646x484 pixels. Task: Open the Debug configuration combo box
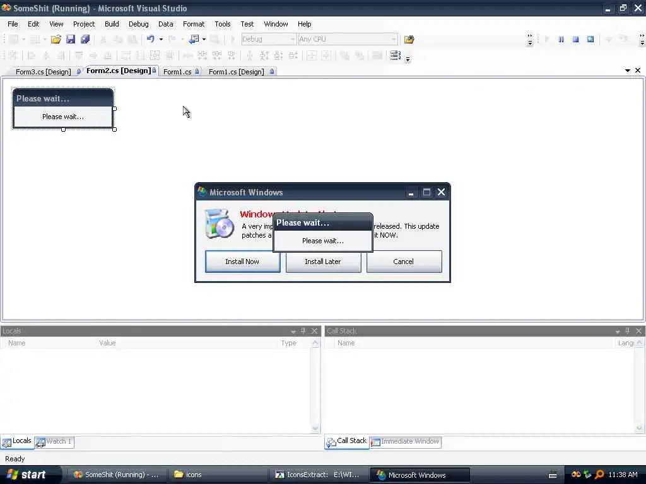coord(267,39)
